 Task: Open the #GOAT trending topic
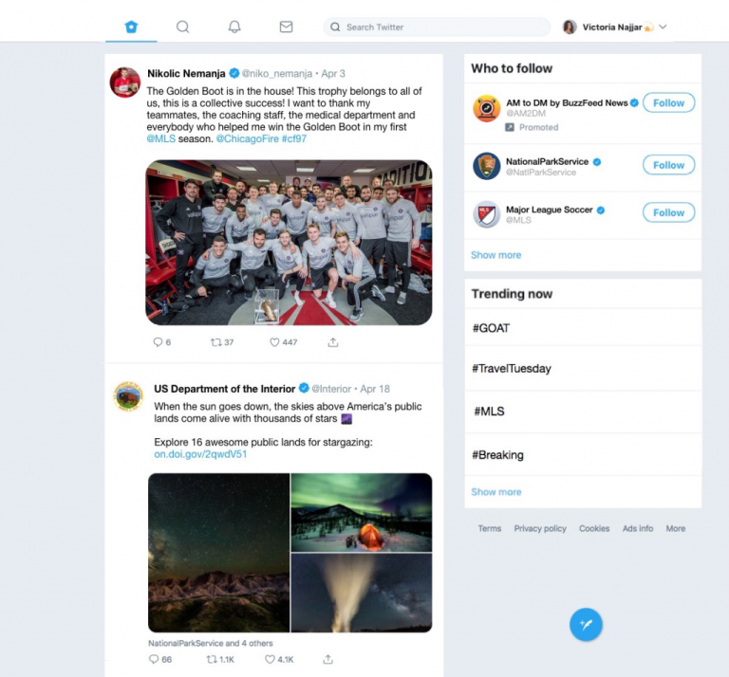[583, 328]
